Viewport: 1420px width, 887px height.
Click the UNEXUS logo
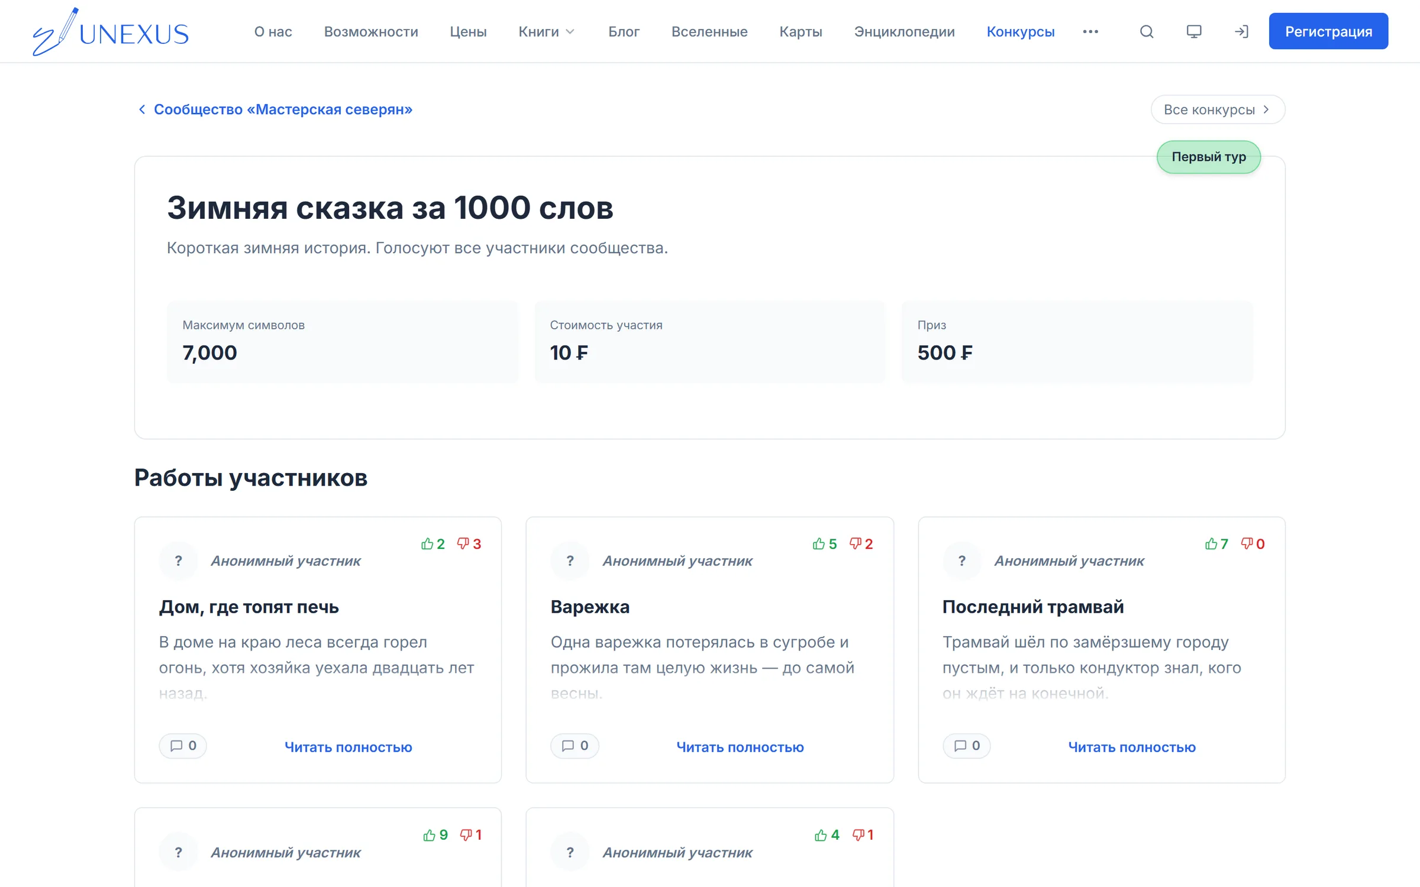111,32
